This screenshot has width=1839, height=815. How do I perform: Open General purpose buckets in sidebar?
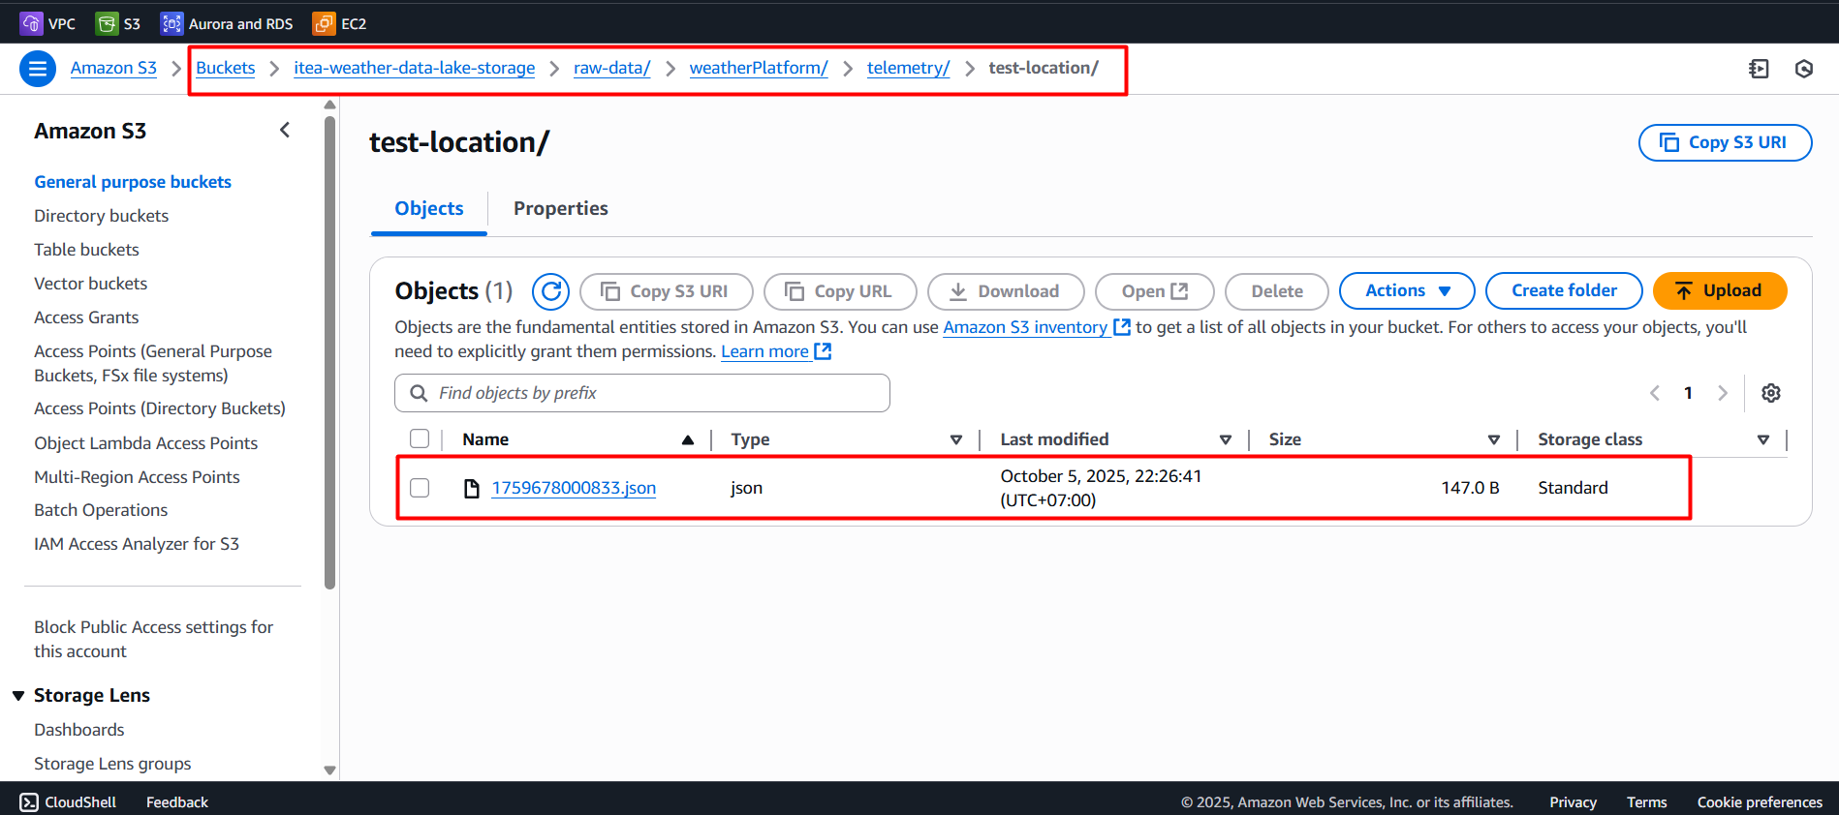coord(133,182)
